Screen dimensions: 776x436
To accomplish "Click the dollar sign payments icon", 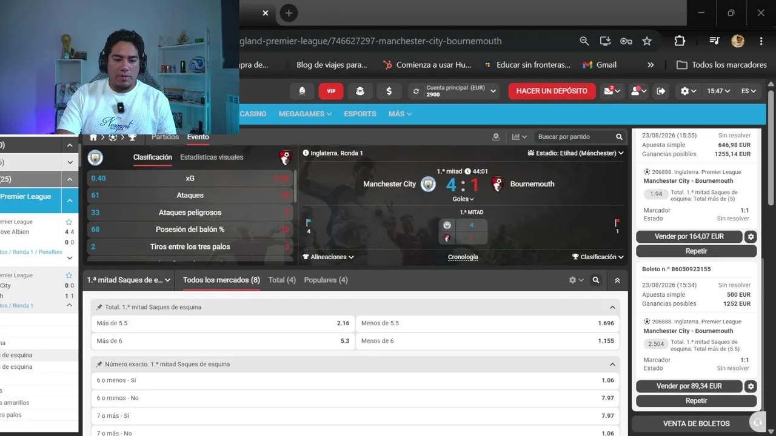I will coord(389,91).
